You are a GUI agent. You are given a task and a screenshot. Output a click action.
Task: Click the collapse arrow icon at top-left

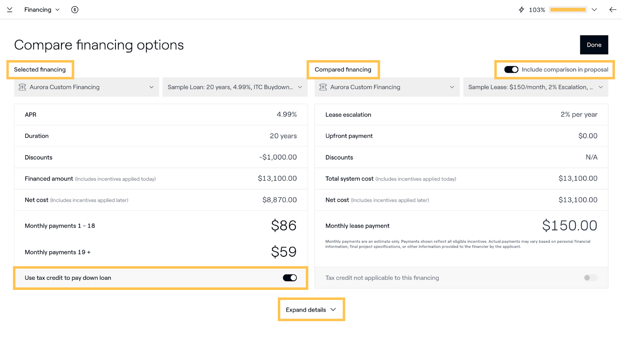[x=10, y=10]
